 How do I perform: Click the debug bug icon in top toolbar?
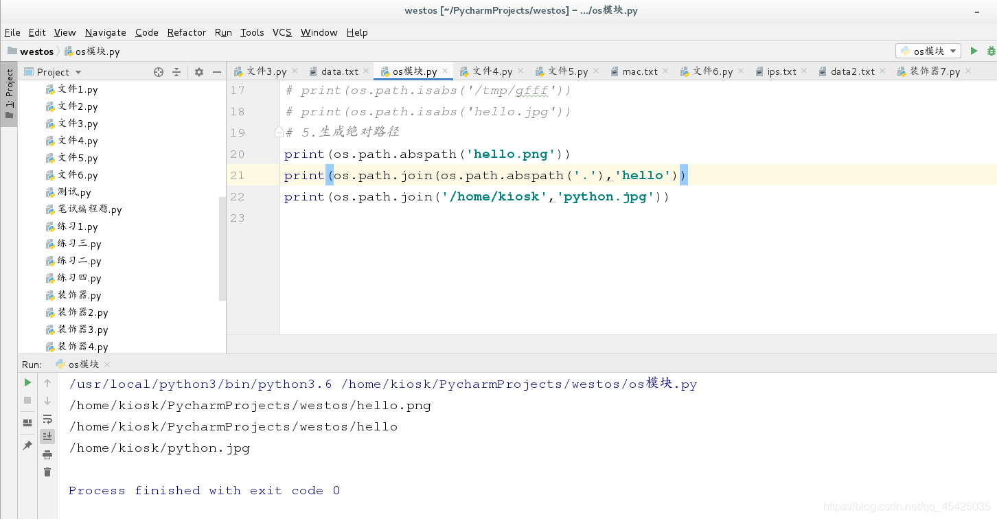click(992, 51)
